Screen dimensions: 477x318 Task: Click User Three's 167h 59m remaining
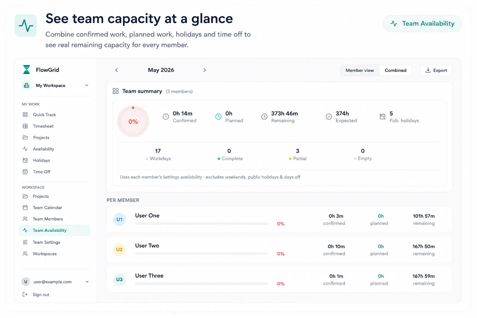tap(424, 280)
